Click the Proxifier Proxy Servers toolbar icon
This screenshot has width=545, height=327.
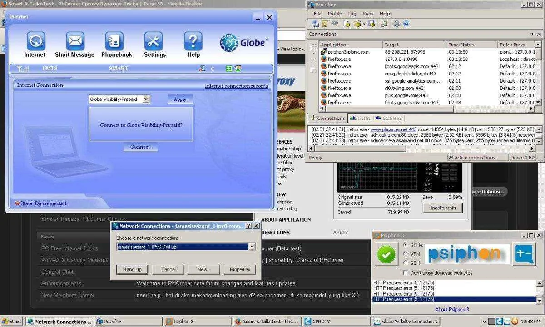click(316, 24)
